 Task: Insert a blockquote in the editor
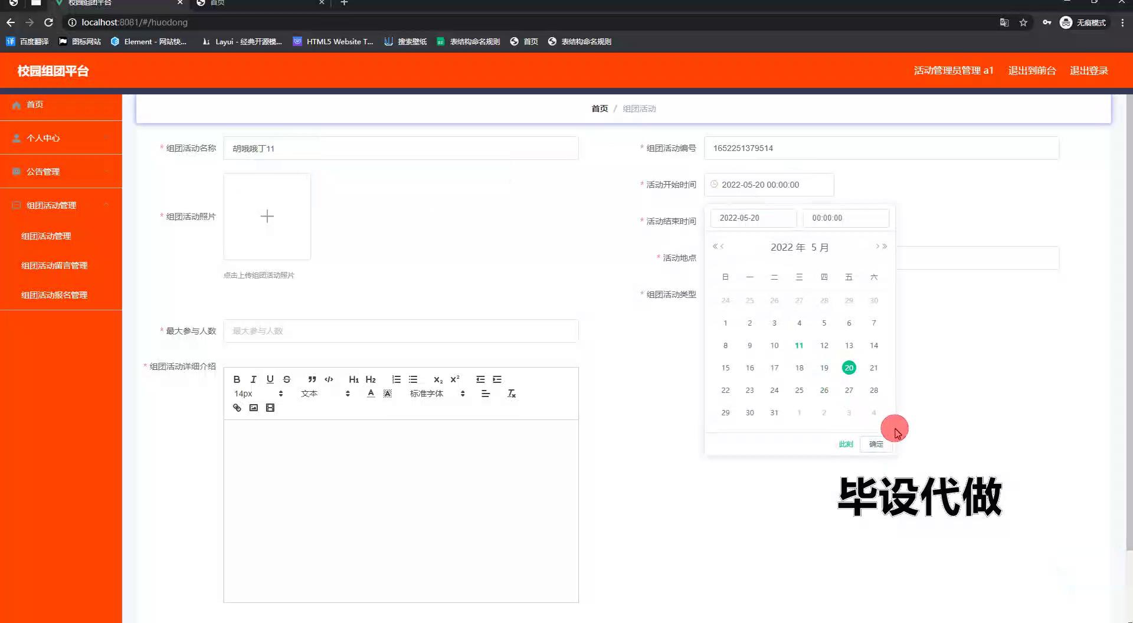312,379
